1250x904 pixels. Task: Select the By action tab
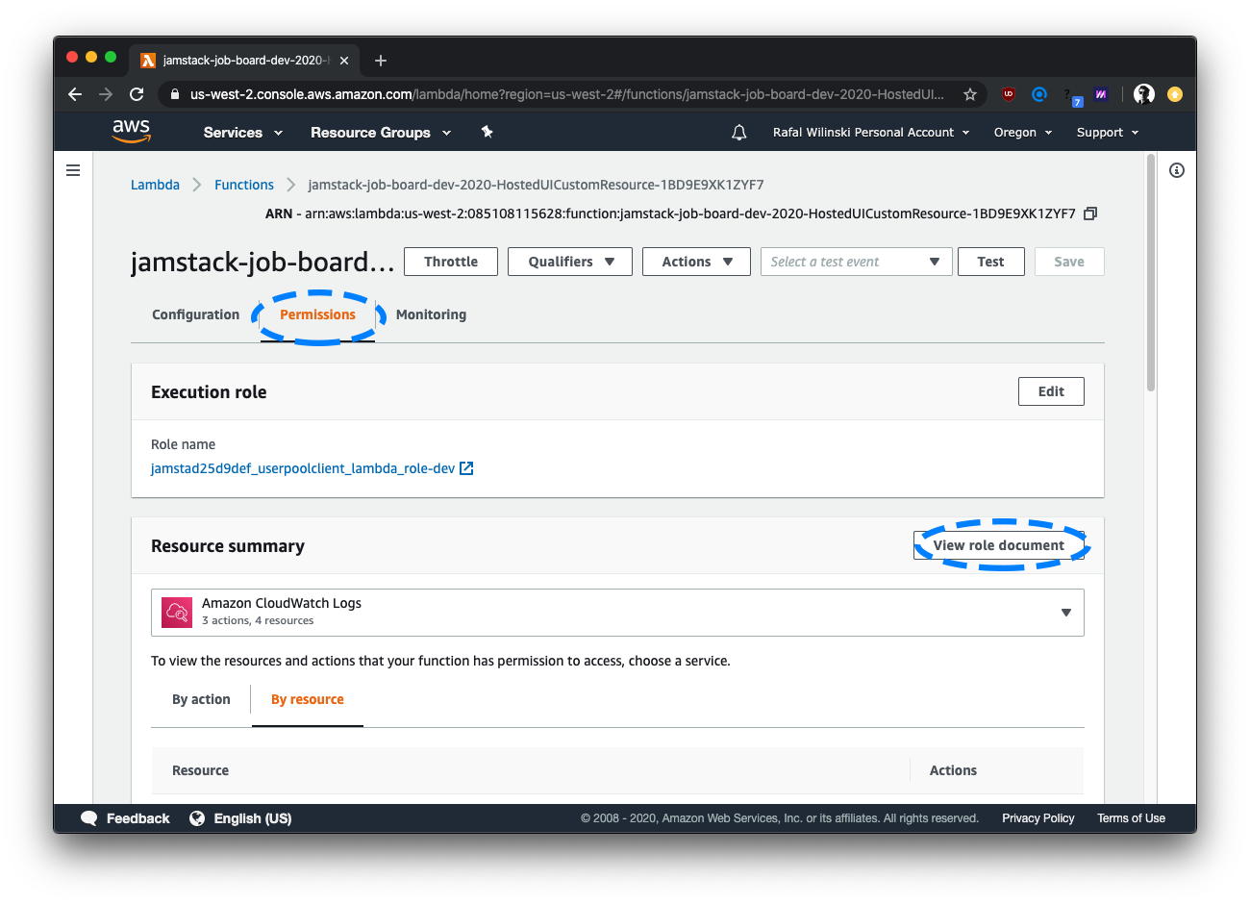tap(201, 699)
